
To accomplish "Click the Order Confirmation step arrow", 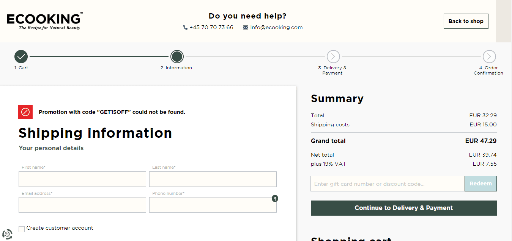I will coord(489,57).
